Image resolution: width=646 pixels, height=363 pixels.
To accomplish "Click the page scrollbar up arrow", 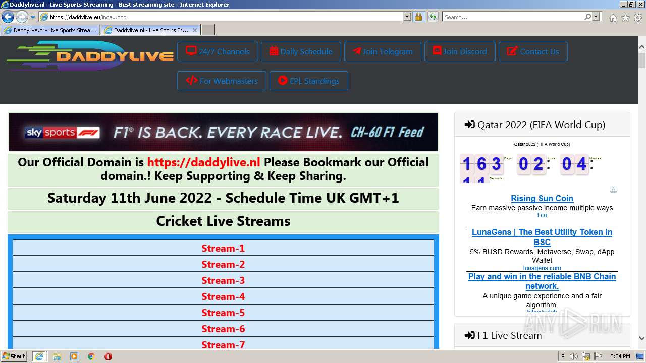I will coord(641,47).
